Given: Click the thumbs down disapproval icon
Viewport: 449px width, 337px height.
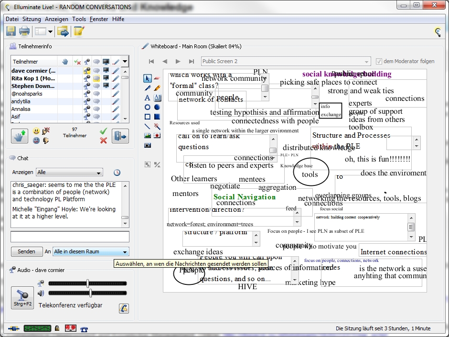Looking at the screenshot, I should [x=46, y=141].
